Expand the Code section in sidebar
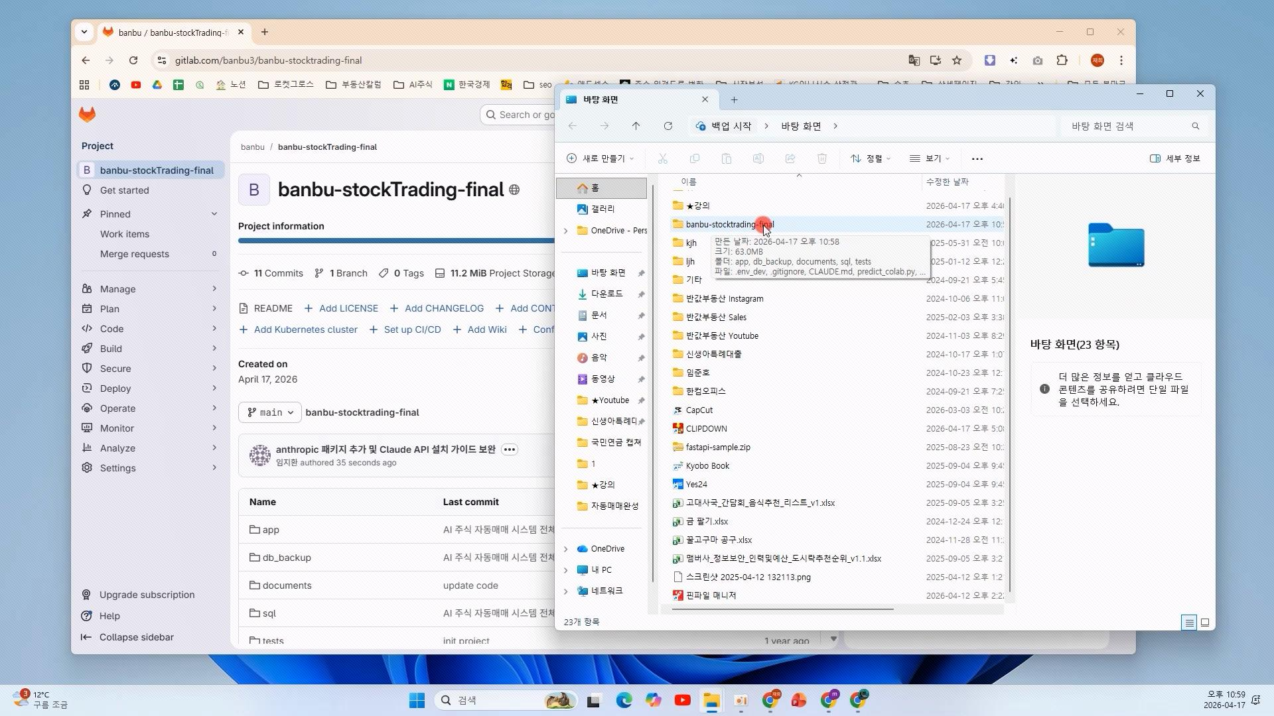Screen dimensions: 1274x716 tap(150, 329)
